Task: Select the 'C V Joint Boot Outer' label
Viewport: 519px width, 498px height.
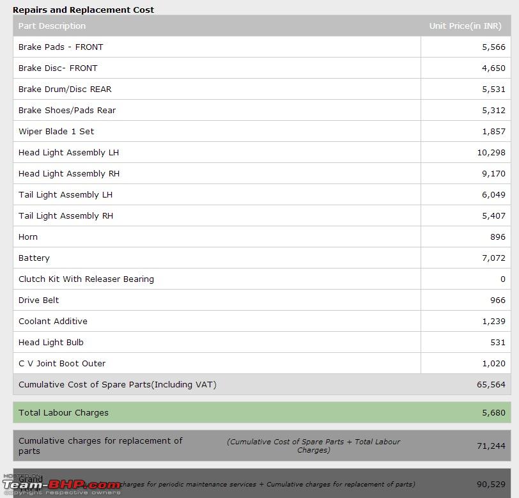Action: click(x=62, y=364)
